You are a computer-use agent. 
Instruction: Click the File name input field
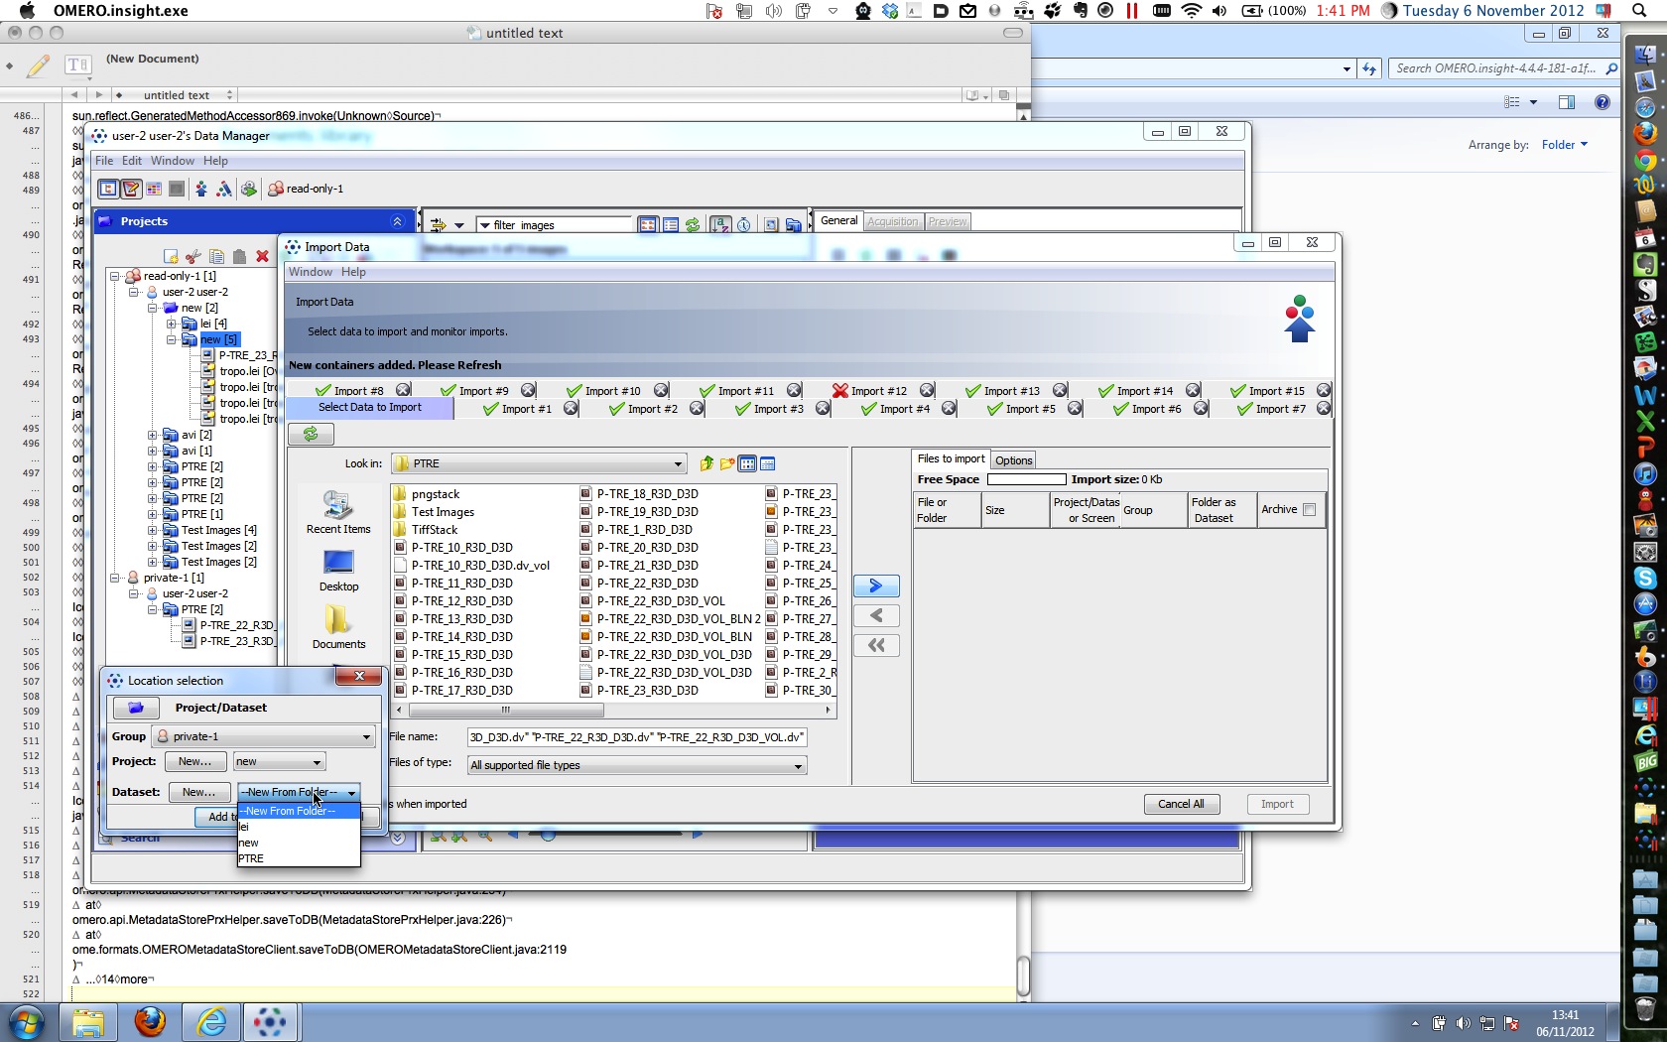tap(636, 737)
